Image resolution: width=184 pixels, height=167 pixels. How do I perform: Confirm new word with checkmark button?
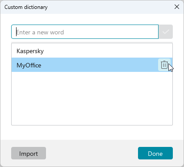click(x=166, y=32)
